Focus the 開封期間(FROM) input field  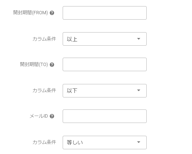[104, 13]
